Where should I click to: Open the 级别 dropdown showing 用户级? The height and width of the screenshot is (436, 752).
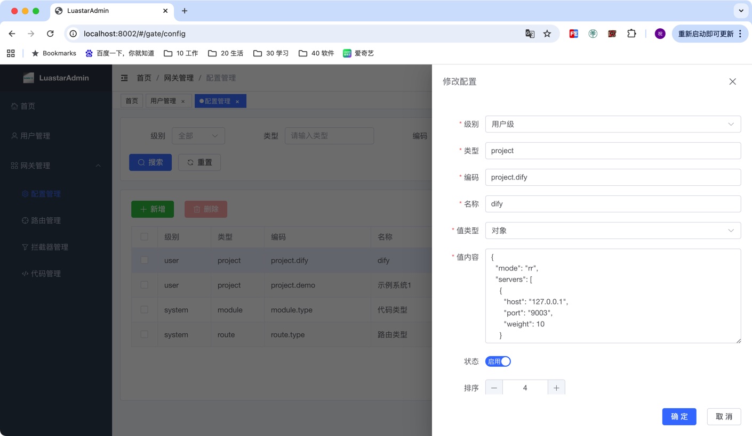[x=613, y=124]
